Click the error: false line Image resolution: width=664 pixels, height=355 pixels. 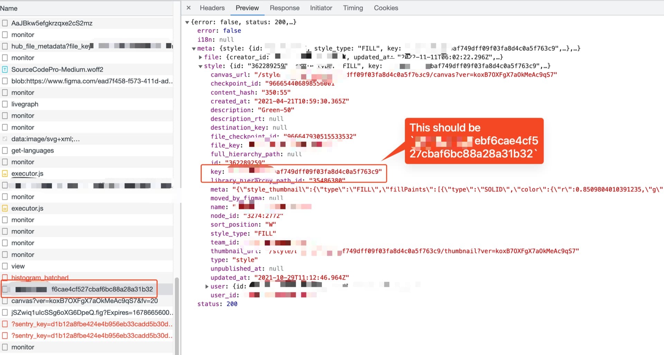tap(219, 31)
